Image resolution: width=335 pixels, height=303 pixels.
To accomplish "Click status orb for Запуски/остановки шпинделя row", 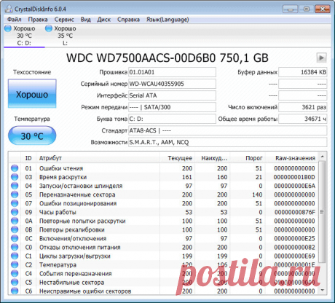I will (15, 186).
